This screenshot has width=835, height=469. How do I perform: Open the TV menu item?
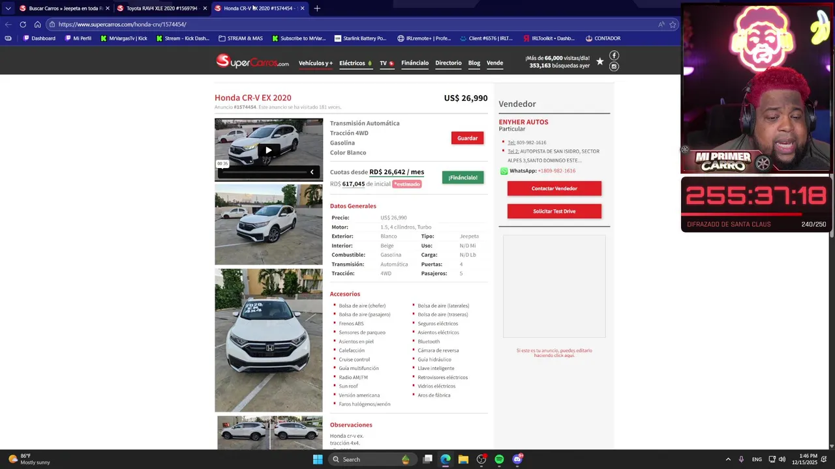tap(387, 63)
